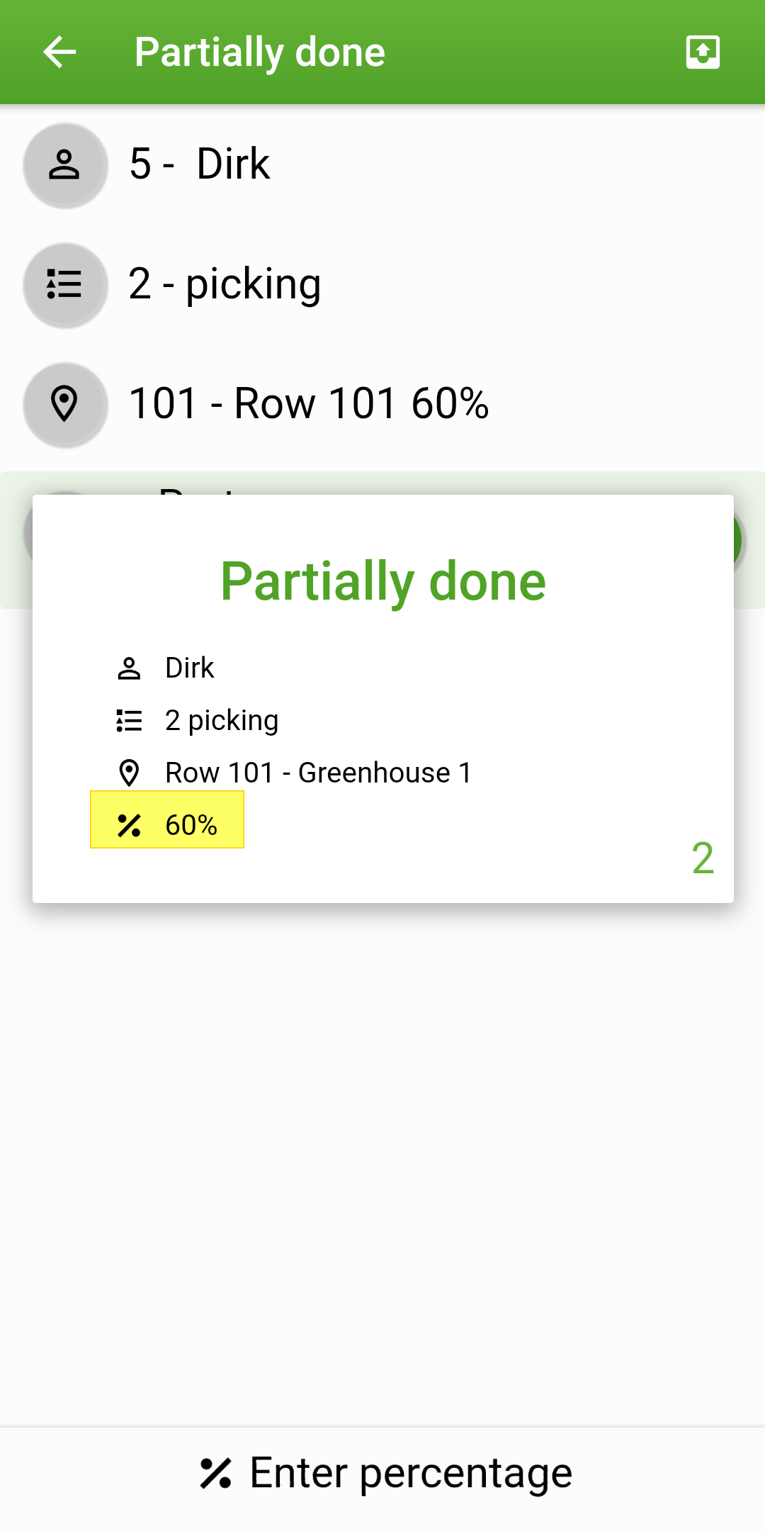Viewport: 765px width, 1531px height.
Task: Tap the pin icon next to Greenhouse 1
Action: (x=129, y=773)
